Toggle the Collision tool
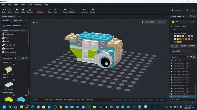 (x=40, y=11)
